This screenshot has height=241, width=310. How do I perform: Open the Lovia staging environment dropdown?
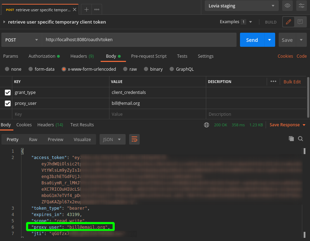[x=241, y=6]
